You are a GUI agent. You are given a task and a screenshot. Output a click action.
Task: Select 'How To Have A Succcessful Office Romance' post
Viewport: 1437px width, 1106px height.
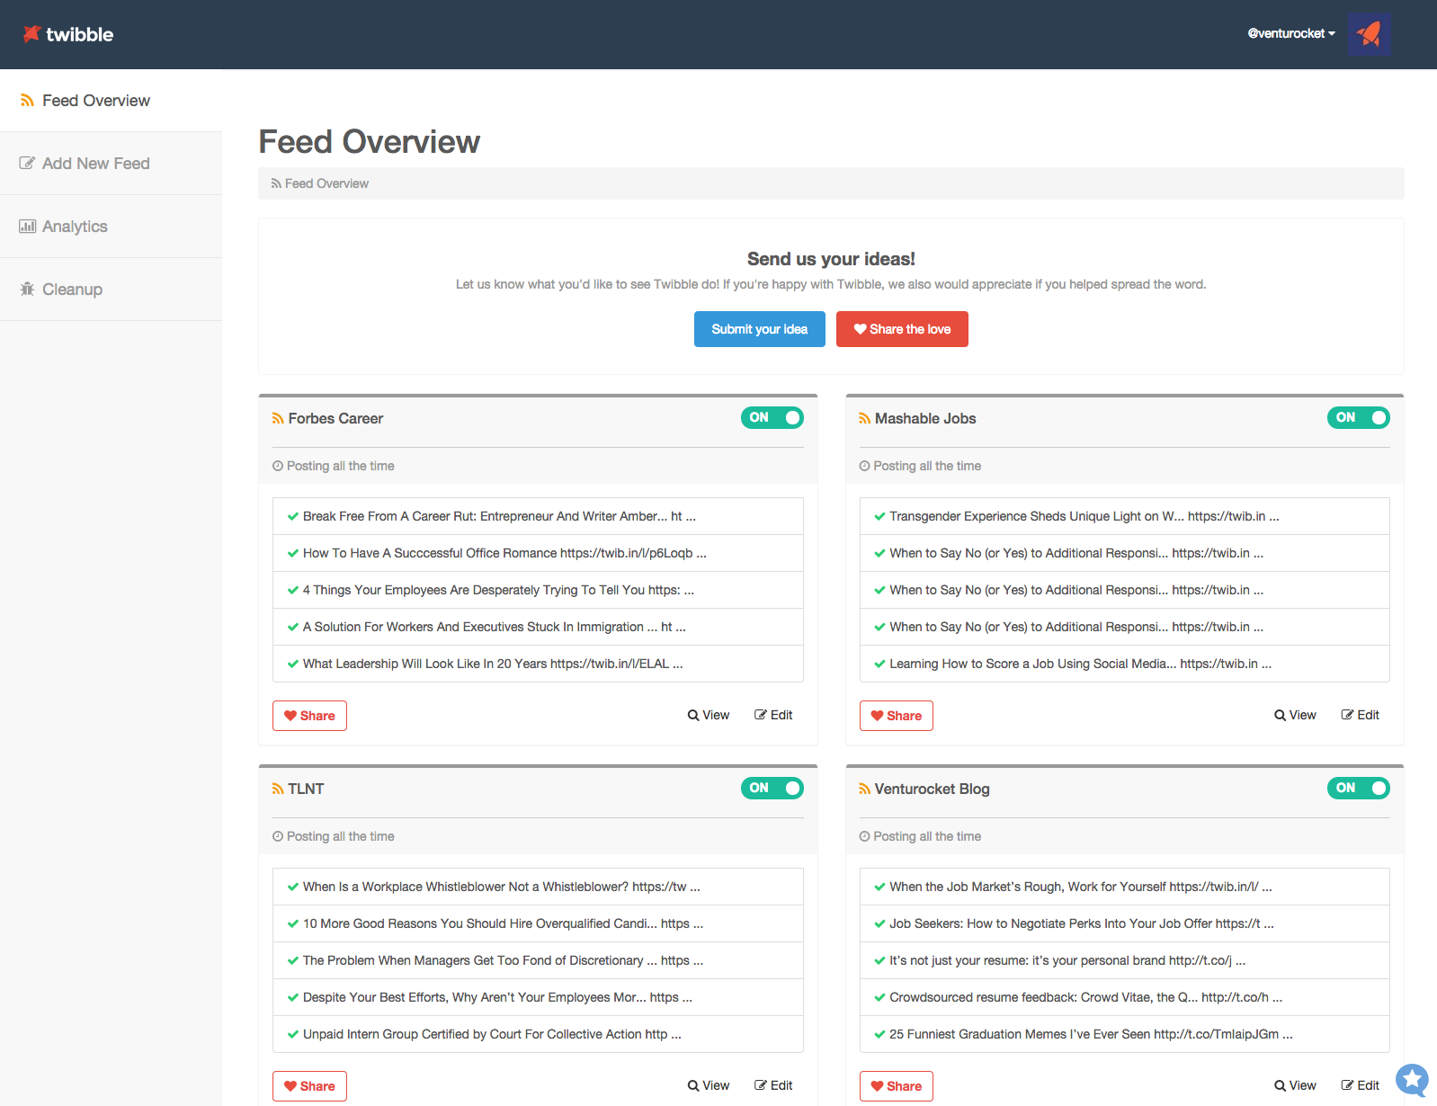pos(538,553)
